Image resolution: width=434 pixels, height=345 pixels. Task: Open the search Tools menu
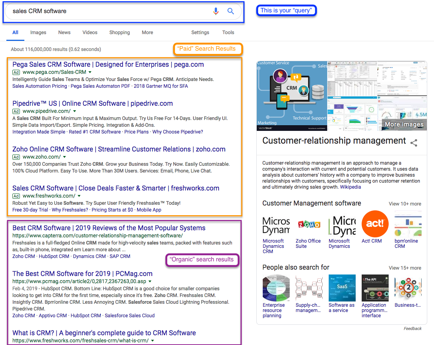coord(228,32)
